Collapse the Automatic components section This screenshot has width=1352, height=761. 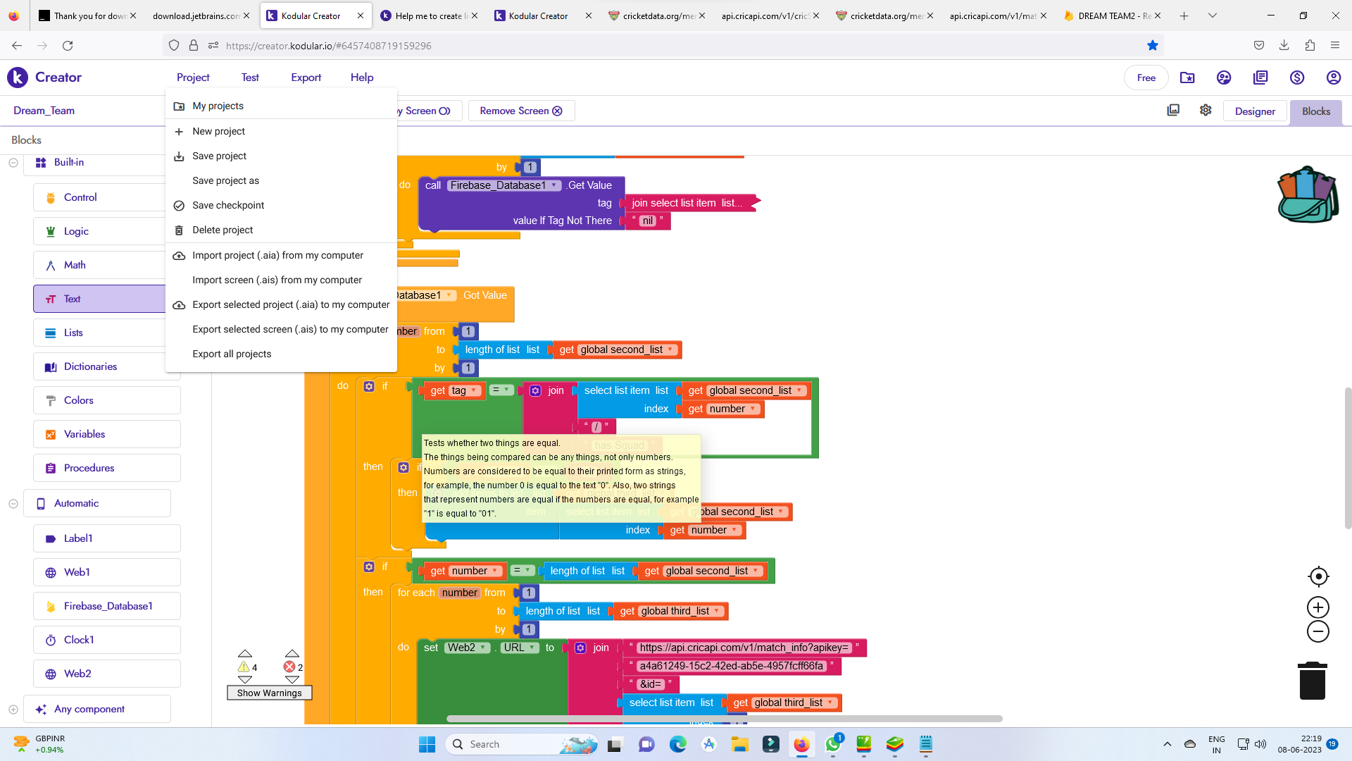(x=13, y=504)
